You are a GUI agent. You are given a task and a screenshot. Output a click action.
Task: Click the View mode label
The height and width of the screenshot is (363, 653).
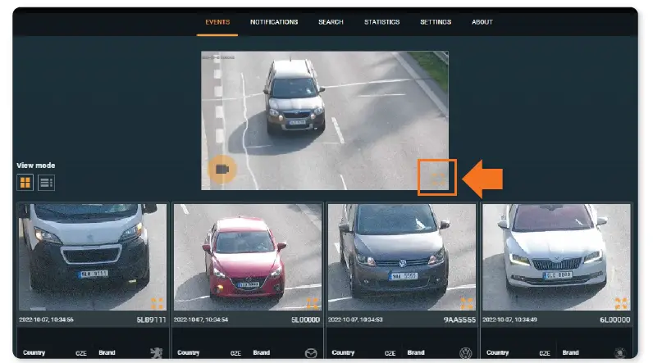pyautogui.click(x=36, y=166)
